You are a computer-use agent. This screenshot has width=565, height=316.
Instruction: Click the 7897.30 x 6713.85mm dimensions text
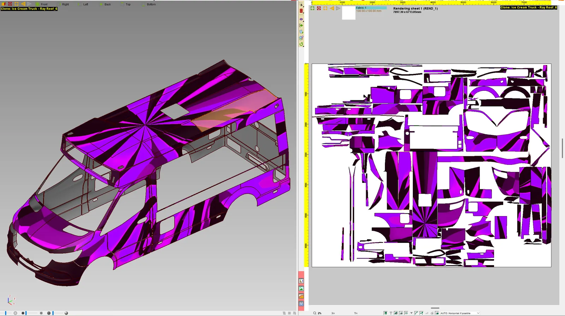(x=407, y=12)
